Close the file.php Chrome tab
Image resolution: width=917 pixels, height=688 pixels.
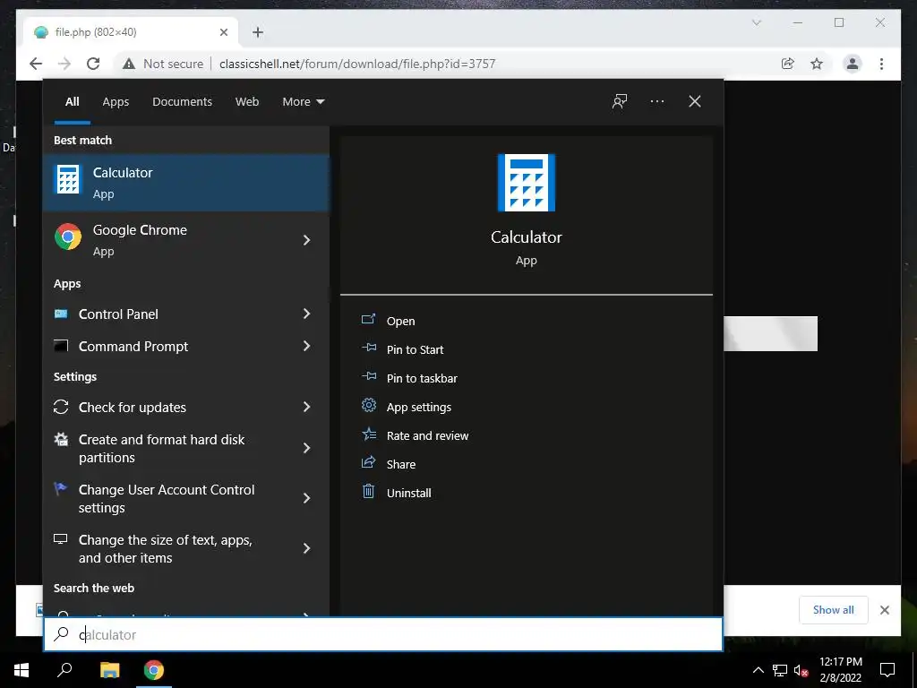[223, 32]
